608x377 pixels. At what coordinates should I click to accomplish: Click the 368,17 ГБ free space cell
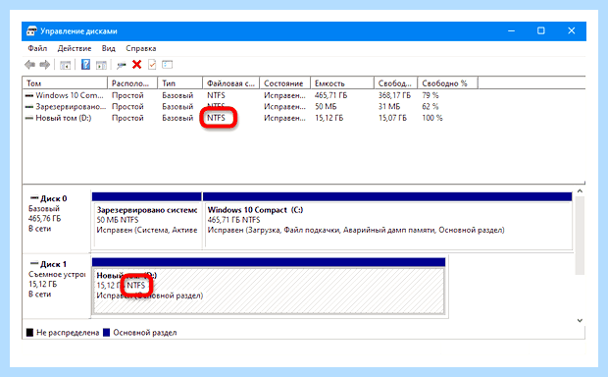tap(394, 95)
